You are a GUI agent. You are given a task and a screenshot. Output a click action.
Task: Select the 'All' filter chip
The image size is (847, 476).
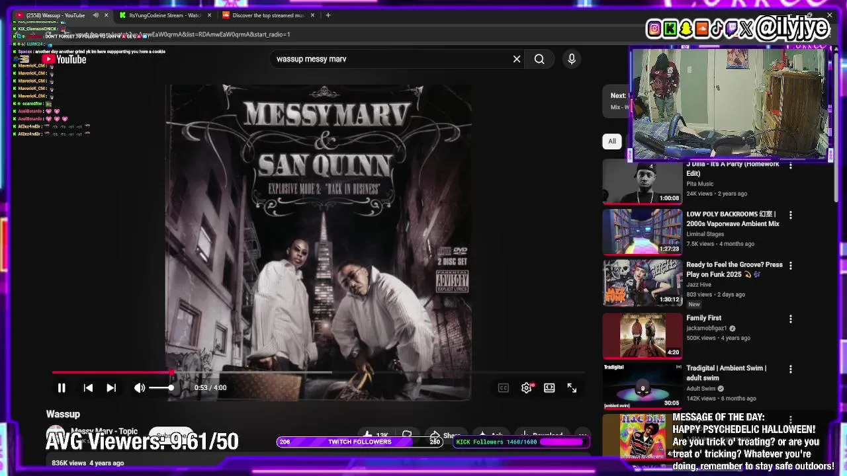pyautogui.click(x=612, y=141)
